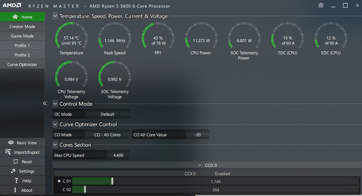Click the '11.273 W' reading
This screenshot has height=196, width=362.
tap(201, 40)
